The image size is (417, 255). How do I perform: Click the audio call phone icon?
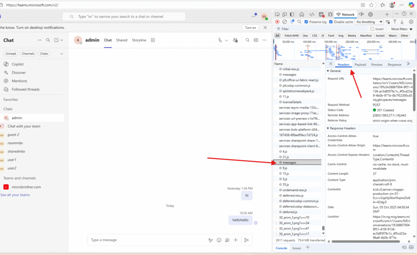tap(220, 40)
